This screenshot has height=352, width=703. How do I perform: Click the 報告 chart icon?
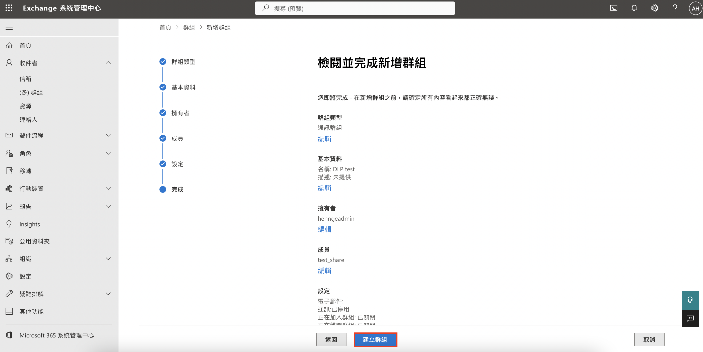coord(9,207)
